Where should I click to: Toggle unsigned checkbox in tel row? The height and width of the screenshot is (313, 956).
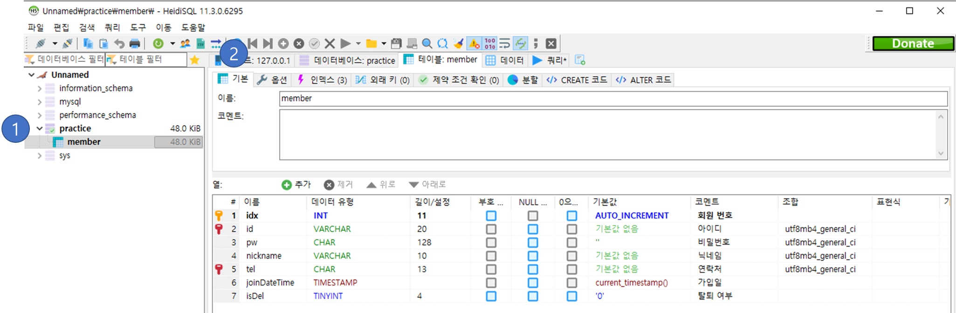pos(491,269)
